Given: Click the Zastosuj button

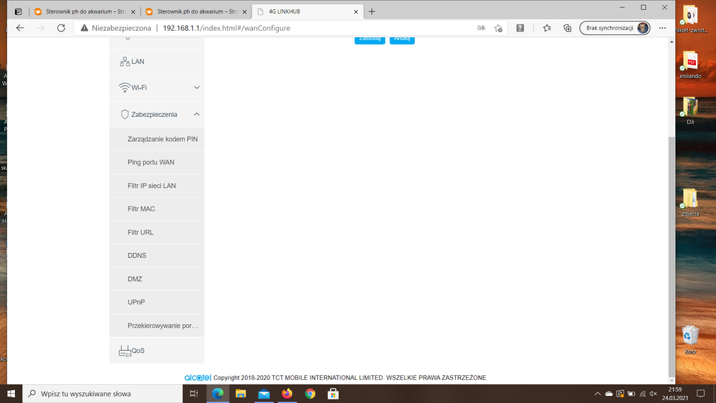Looking at the screenshot, I should pyautogui.click(x=369, y=39).
